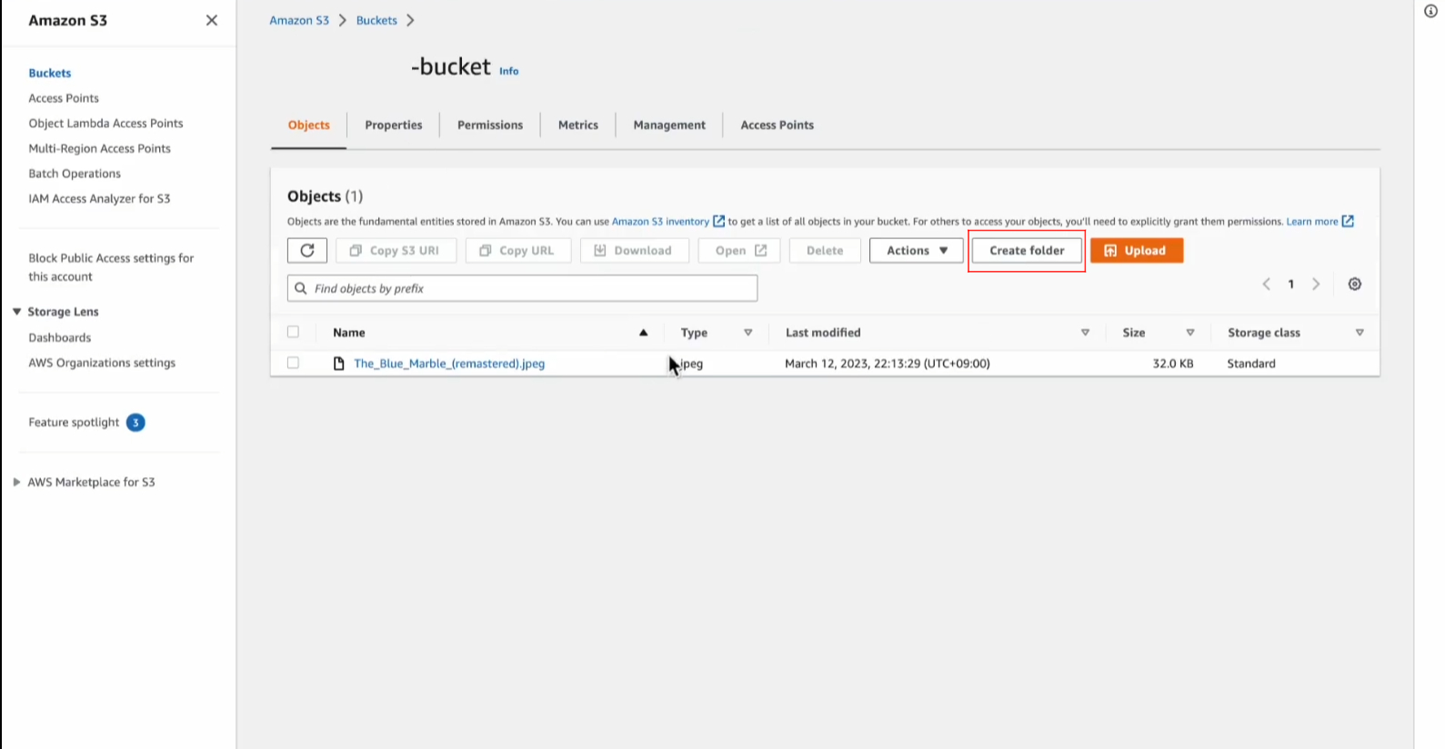Sort by Name using the ascending arrow
1445x749 pixels.
pos(644,333)
